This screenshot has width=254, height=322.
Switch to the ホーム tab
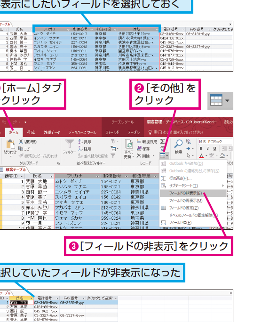(x=14, y=132)
